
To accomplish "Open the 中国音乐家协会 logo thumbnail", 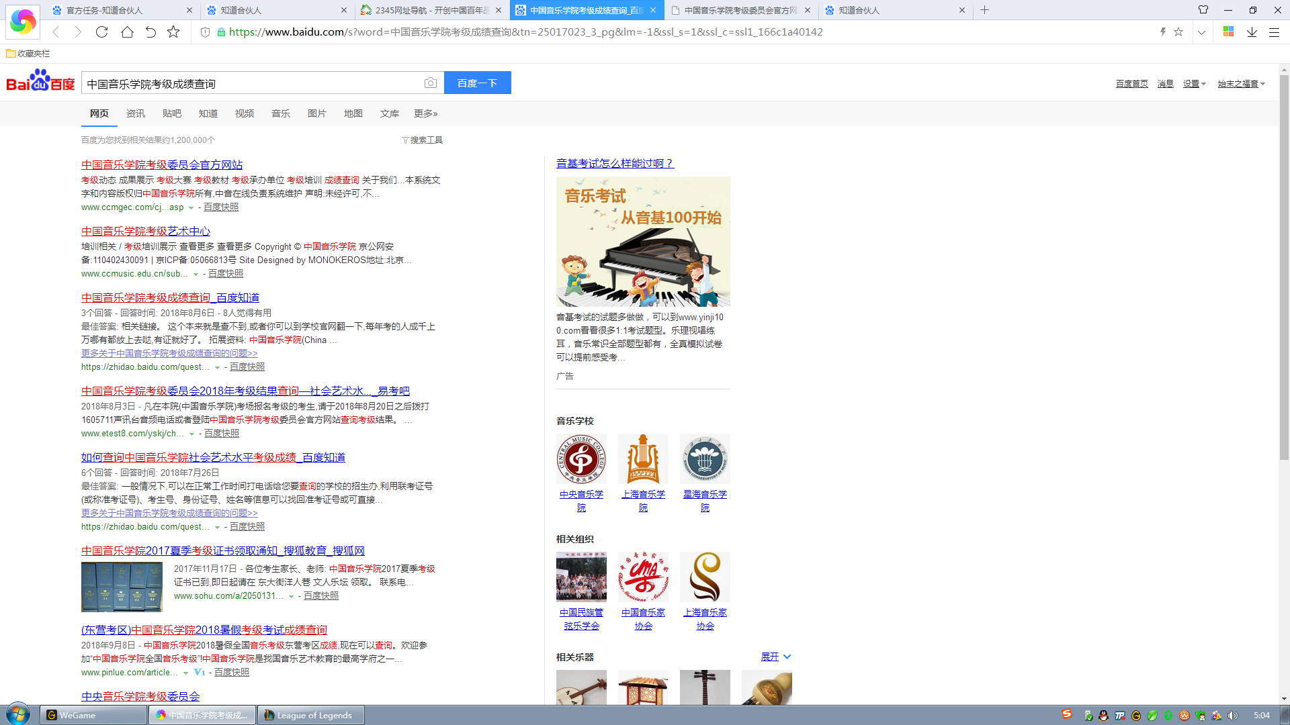I will coord(643,577).
